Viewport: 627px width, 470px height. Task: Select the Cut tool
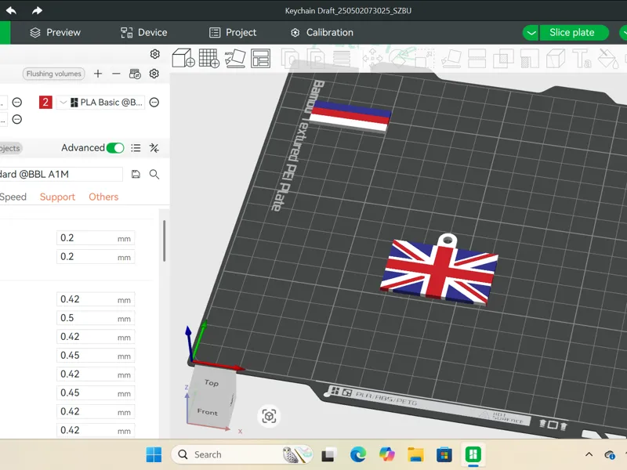click(477, 58)
